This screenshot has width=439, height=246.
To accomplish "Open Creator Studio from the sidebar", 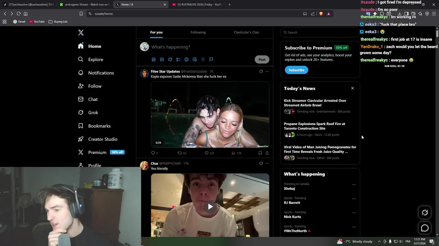I will pos(98,139).
